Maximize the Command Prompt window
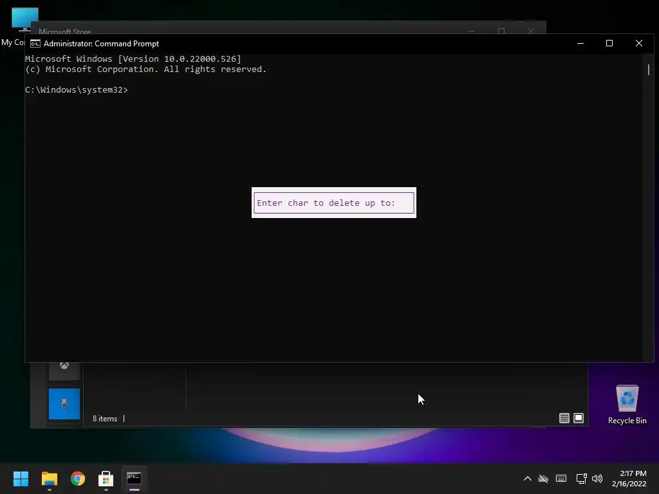 (609, 43)
